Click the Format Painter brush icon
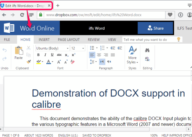Image resolution: width=192 pixels, height=137 pixels. (x=29, y=62)
